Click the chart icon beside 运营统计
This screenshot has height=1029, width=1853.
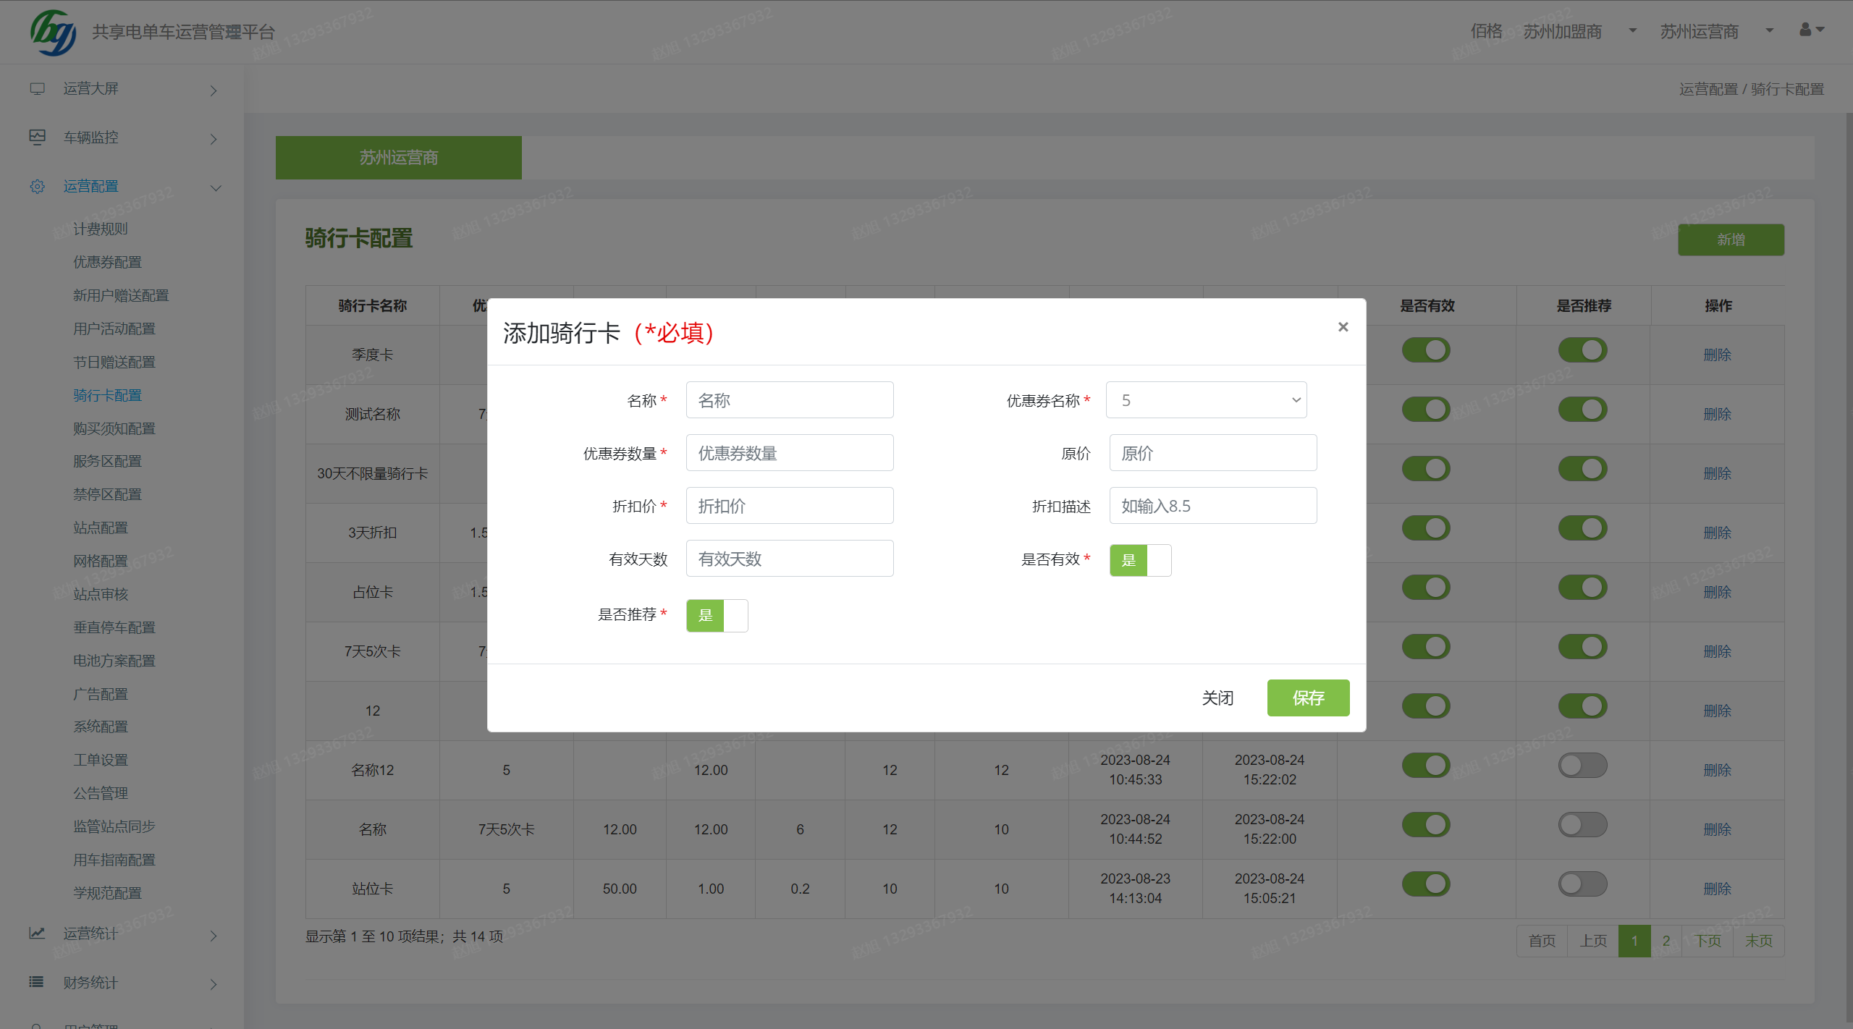point(37,933)
